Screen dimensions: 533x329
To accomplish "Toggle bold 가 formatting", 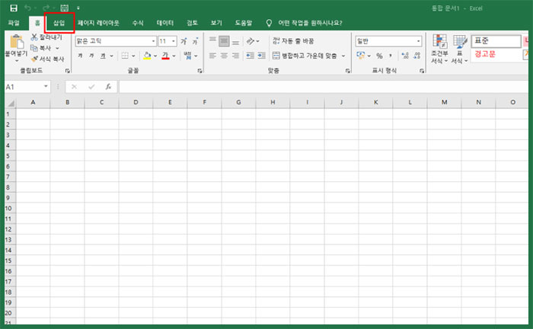I will (80, 56).
